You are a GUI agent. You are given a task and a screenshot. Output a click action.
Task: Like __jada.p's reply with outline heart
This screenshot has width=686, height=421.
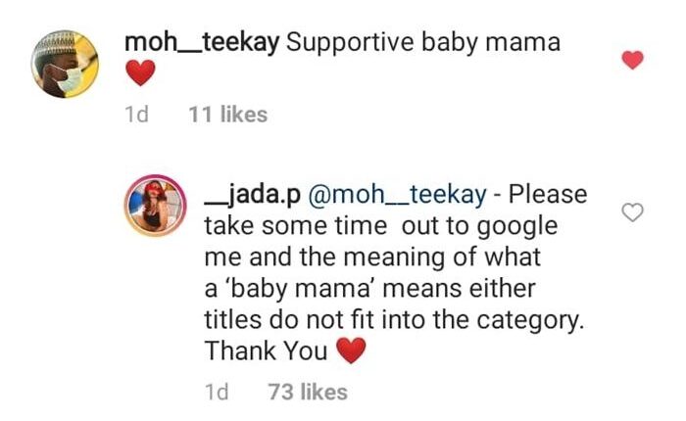633,212
